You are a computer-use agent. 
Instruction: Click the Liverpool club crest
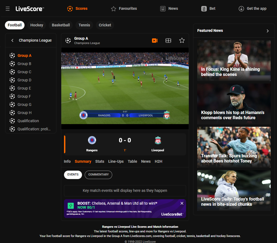coord(158,140)
